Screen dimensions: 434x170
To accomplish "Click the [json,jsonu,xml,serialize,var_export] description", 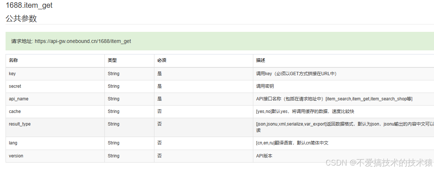I will (345, 127).
